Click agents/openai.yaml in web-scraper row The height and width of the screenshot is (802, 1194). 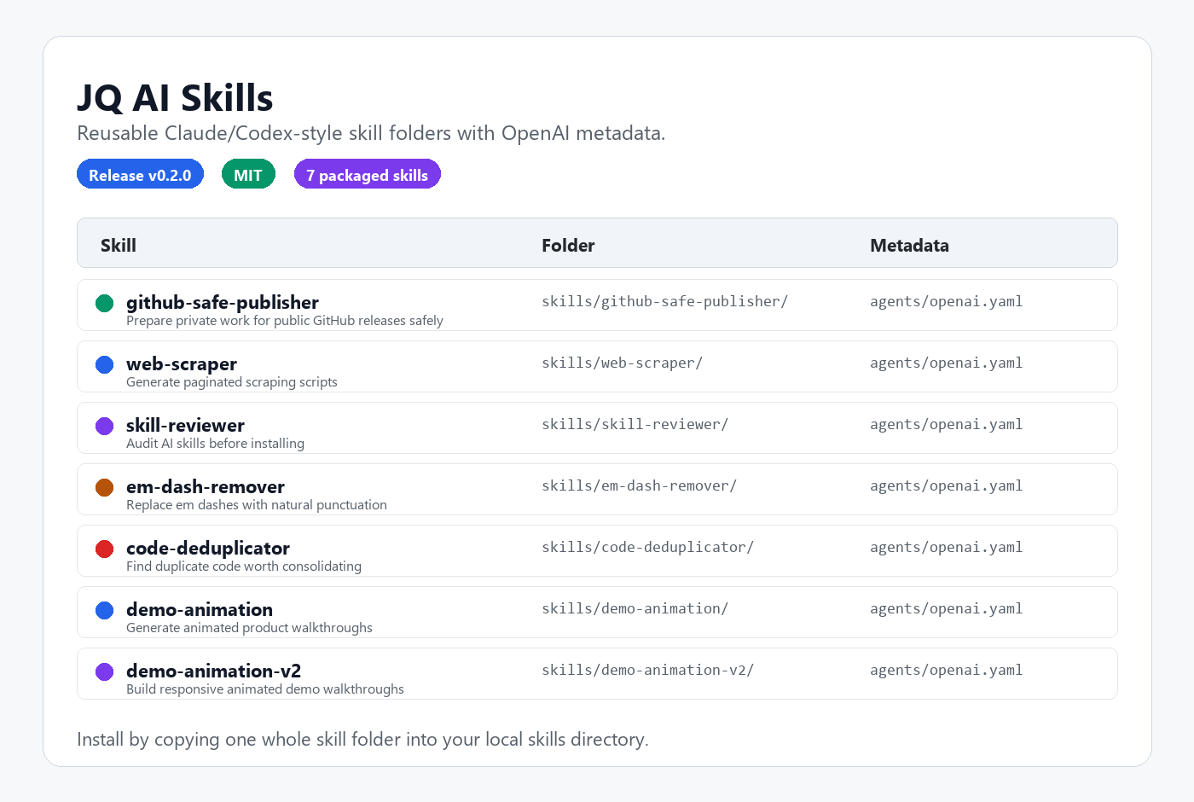[x=946, y=363]
